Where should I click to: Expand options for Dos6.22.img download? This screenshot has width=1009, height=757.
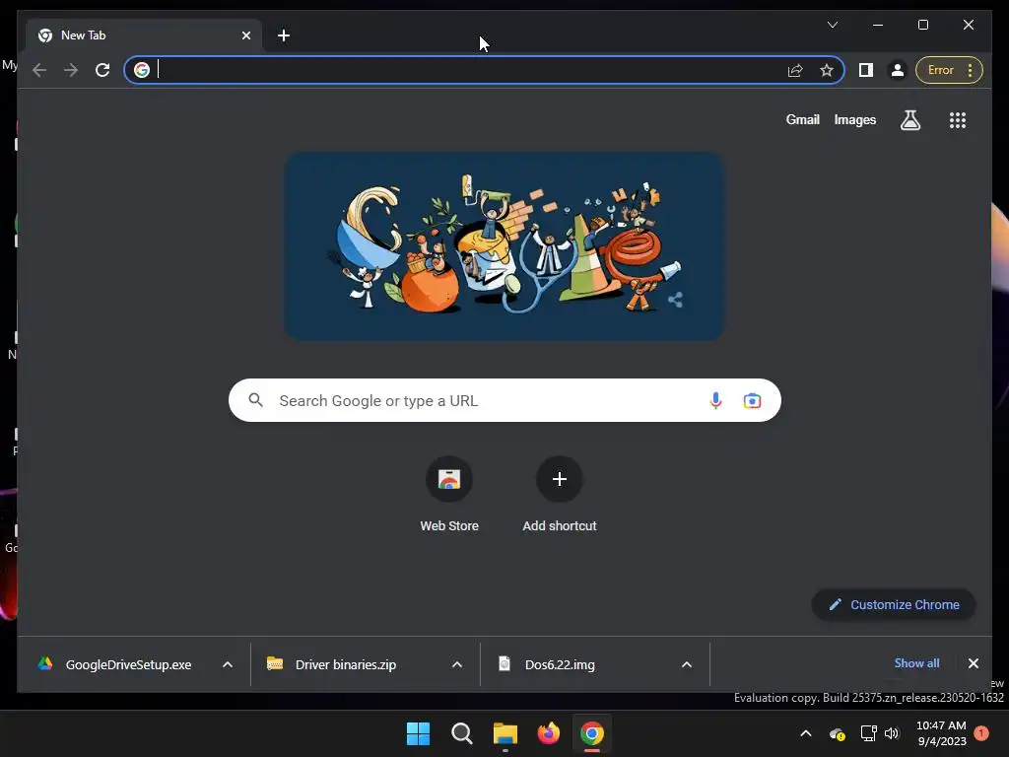687,664
